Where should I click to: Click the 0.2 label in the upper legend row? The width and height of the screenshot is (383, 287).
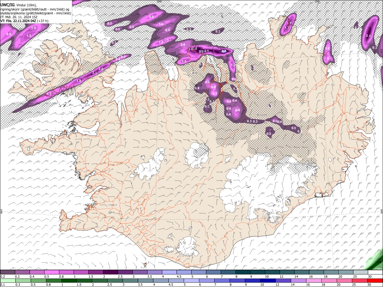tap(2, 277)
